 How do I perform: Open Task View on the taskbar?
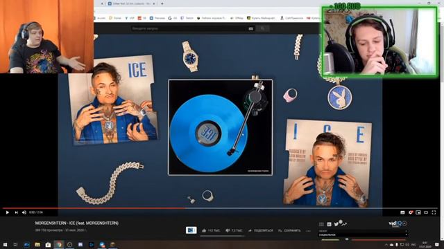point(15,244)
